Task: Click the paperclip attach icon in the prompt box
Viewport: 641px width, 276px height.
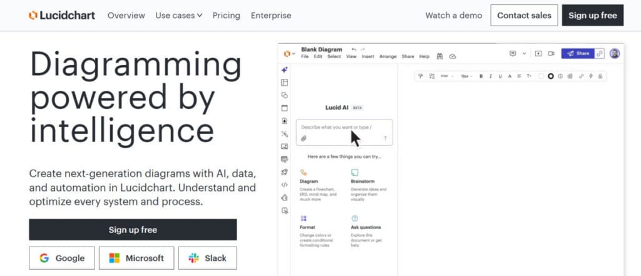Action: click(x=304, y=138)
